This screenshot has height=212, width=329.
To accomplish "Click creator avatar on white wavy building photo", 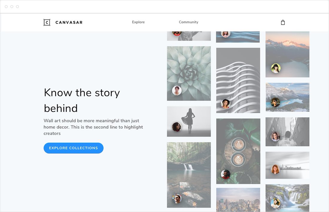I will [226, 104].
